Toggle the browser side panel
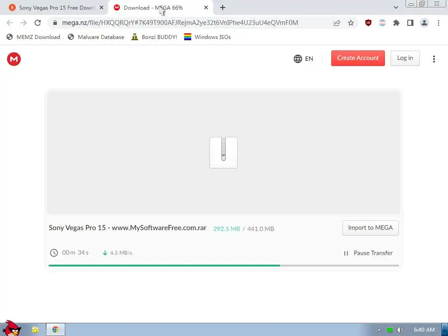Screen dimensions: 448x336 (410, 23)
